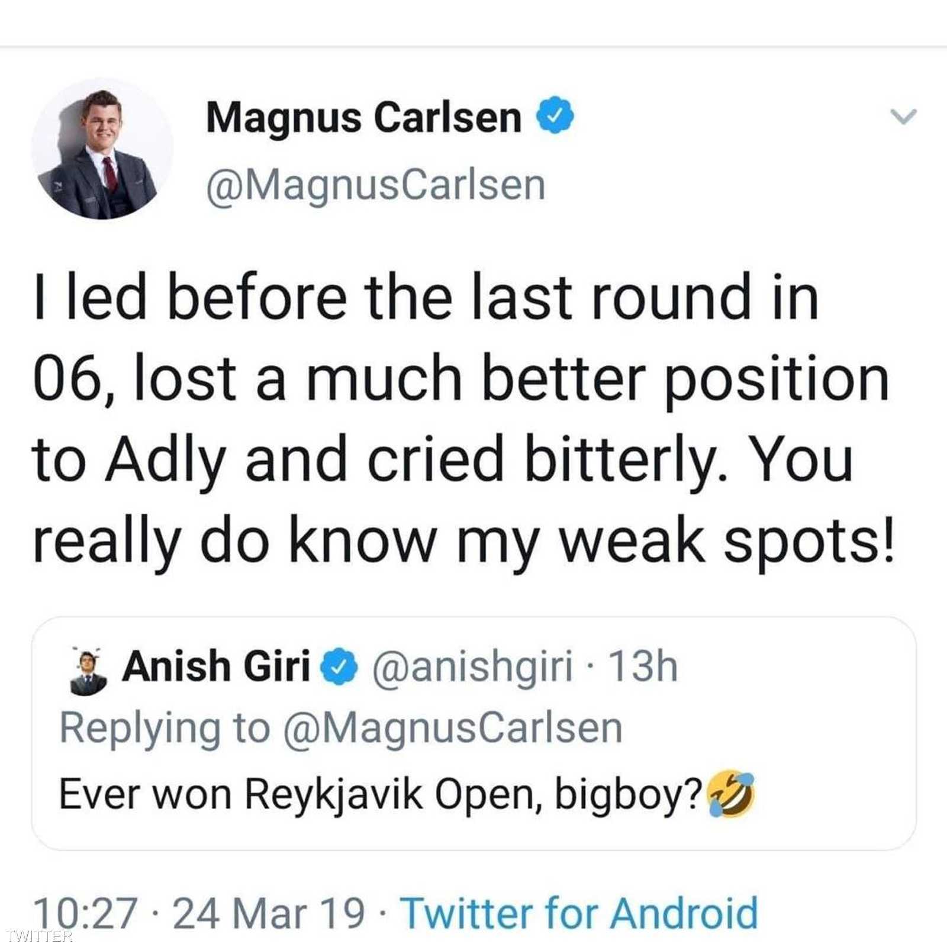The width and height of the screenshot is (947, 947).
Task: Click the 10:27 tweet time
Action: [x=86, y=912]
